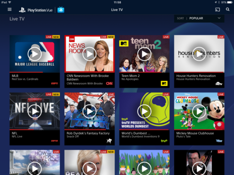Image resolution: width=234 pixels, height=175 pixels.
Task: Play the blonde woman's LIVE NEW show
Action: pos(89,169)
